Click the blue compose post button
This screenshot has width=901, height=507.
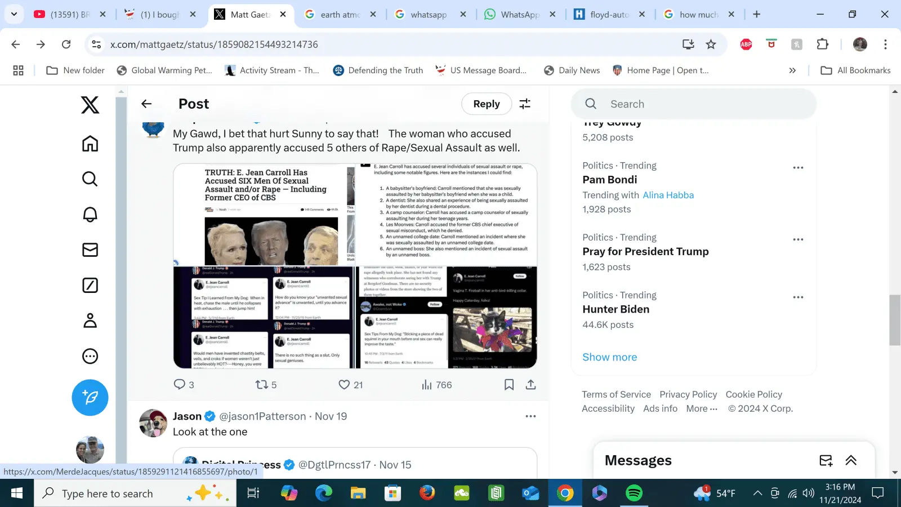(x=90, y=398)
